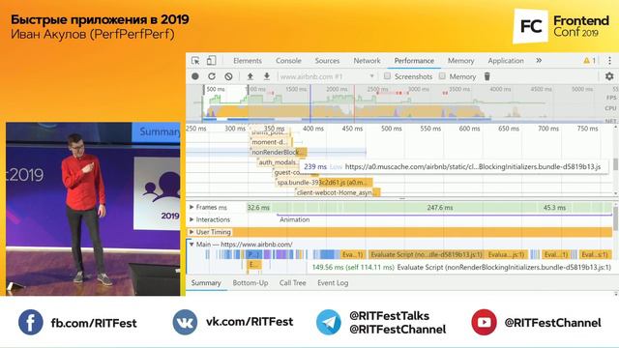The height and width of the screenshot is (348, 619).
Task: Switch to the Sources tab
Action: tap(327, 60)
